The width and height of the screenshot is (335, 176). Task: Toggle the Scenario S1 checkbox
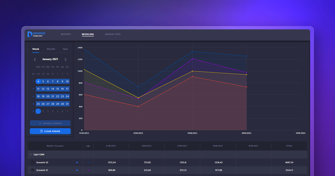click(x=33, y=170)
